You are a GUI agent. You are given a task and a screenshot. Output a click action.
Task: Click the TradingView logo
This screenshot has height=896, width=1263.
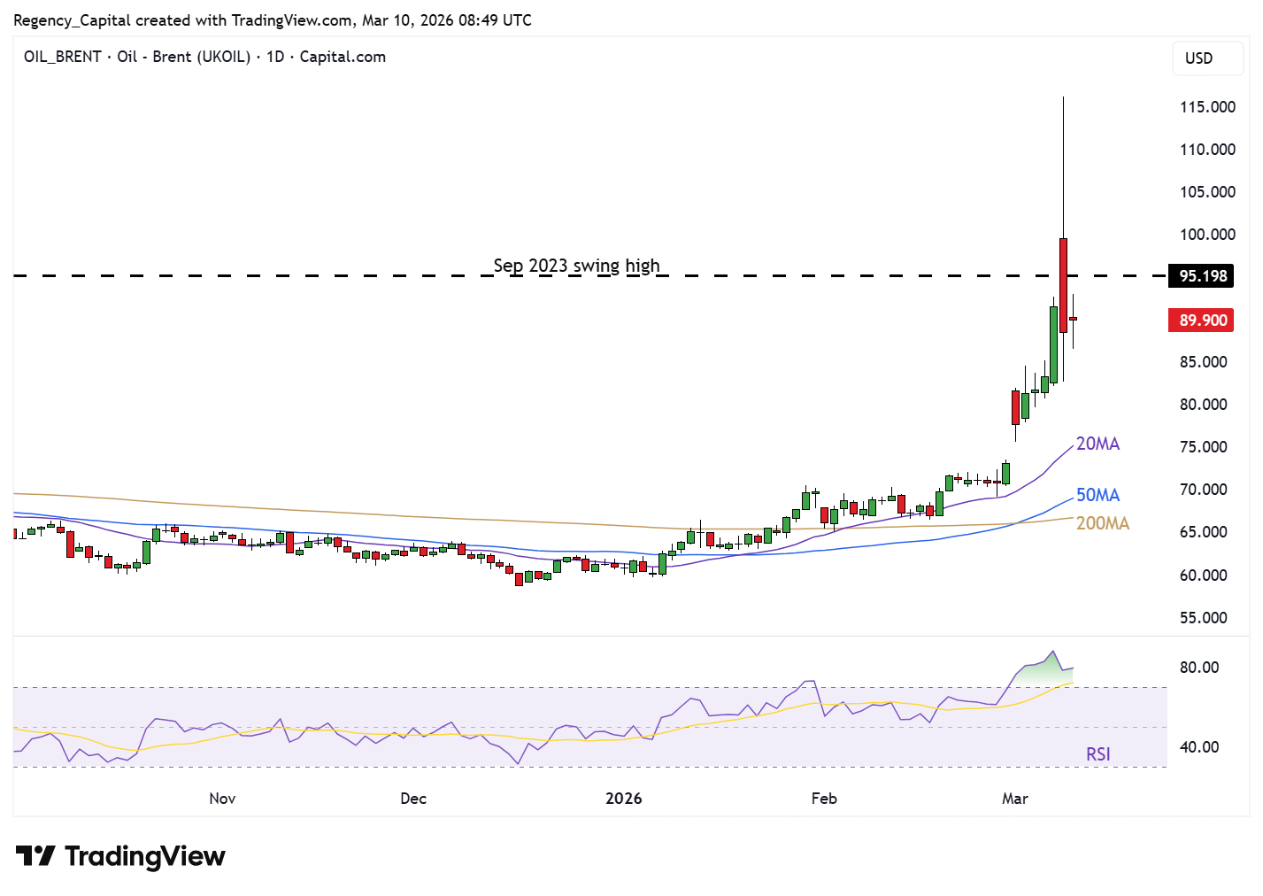point(120,856)
